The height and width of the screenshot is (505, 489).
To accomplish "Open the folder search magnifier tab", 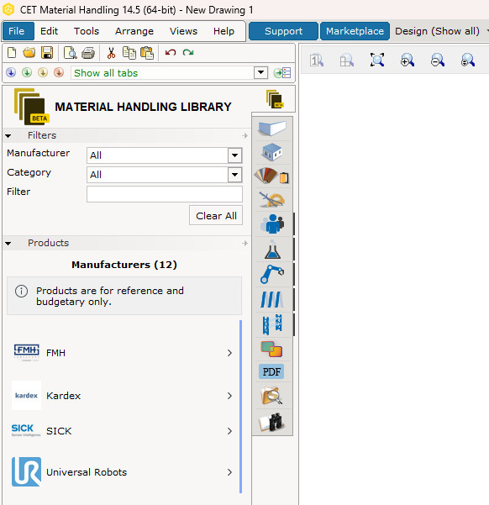I will coord(272,396).
